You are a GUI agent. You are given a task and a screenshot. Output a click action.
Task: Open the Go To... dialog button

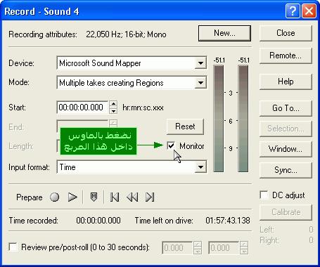tap(286, 108)
